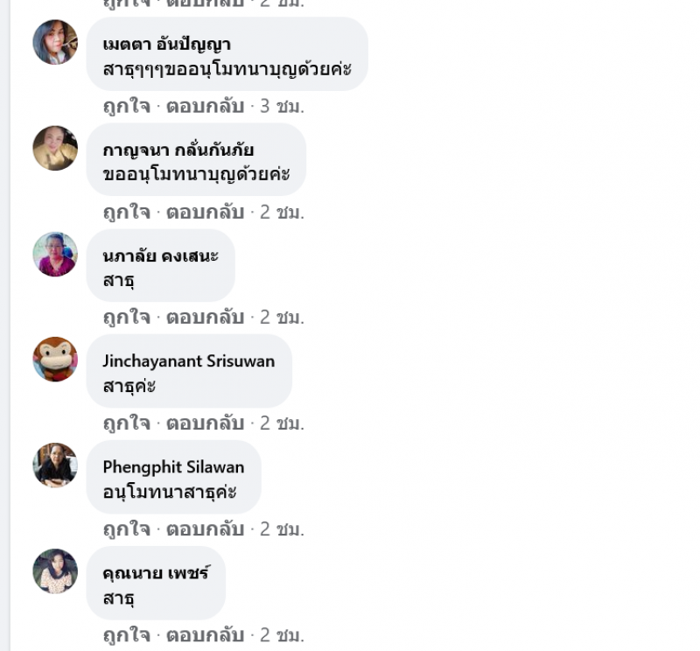700x651 pixels.
Task: Like เมตตา อันปัญญา's comment (ถูกใจ)
Action: point(126,107)
